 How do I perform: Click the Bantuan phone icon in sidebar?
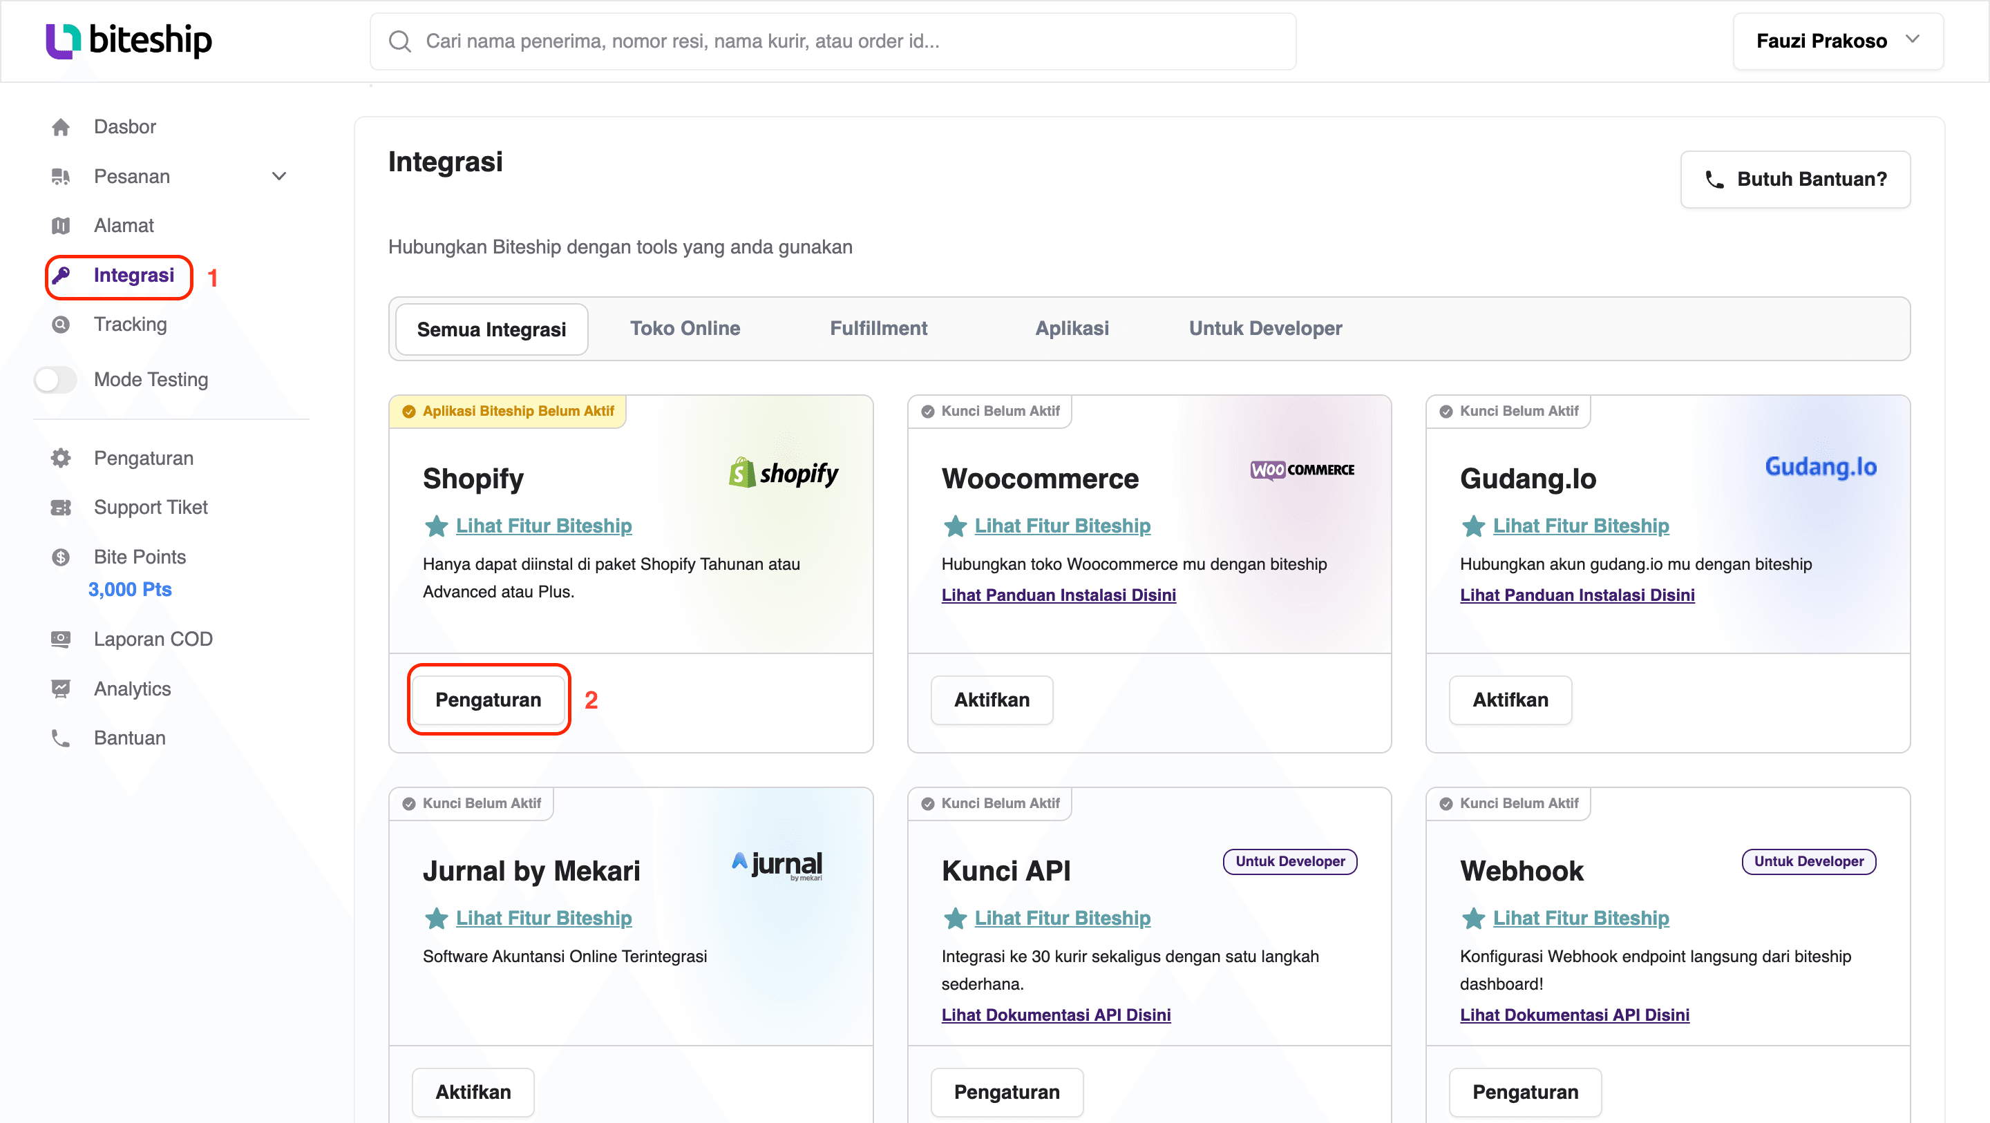(61, 738)
